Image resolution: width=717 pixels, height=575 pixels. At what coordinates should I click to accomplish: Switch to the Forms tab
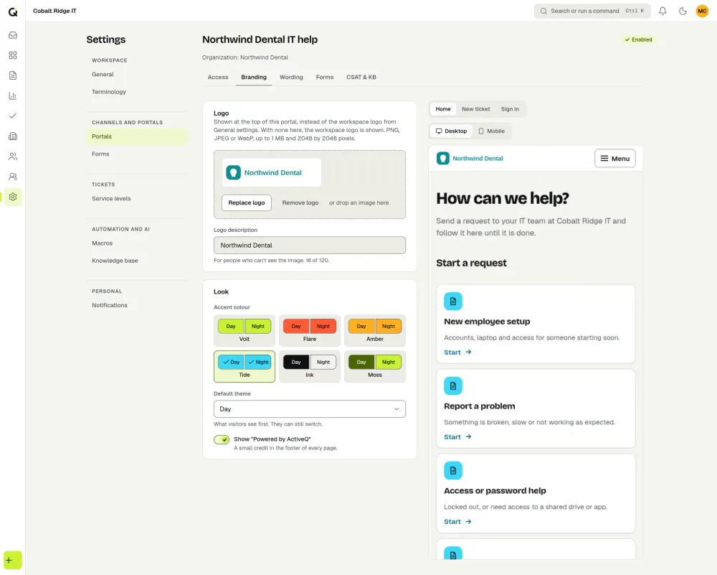pyautogui.click(x=325, y=78)
